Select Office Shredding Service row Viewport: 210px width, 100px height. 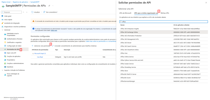pos(164,67)
